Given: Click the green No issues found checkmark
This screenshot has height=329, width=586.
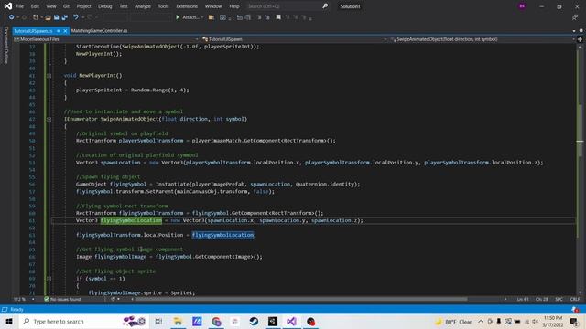Looking at the screenshot, I should 47,299.
